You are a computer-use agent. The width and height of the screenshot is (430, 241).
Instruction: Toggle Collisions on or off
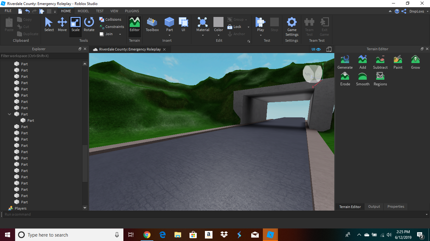tap(110, 19)
